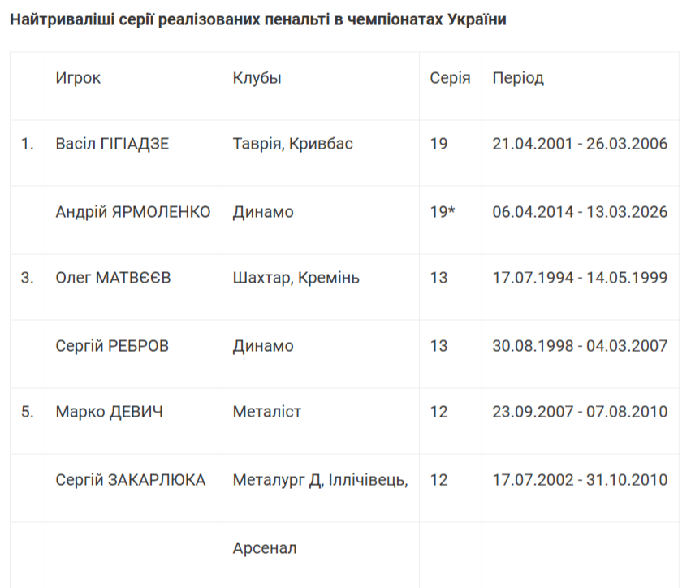
Task: Select player name Сергій ЗАКАРЛЮКА
Action: click(130, 480)
